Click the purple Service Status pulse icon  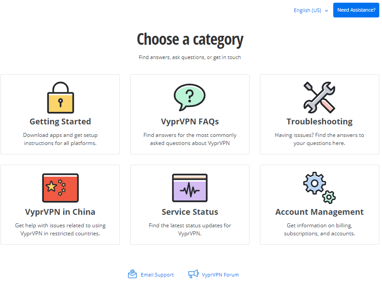click(x=190, y=188)
